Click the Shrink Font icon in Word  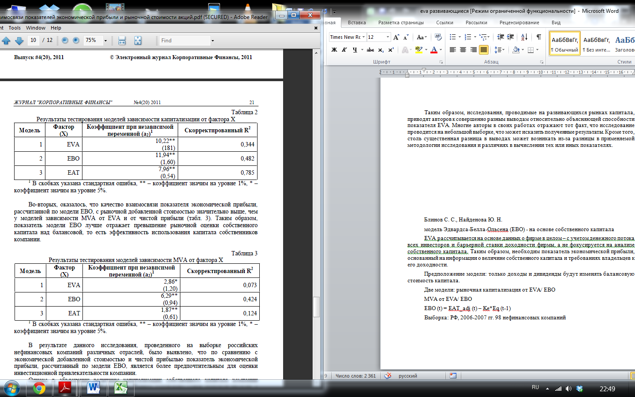pyautogui.click(x=406, y=37)
